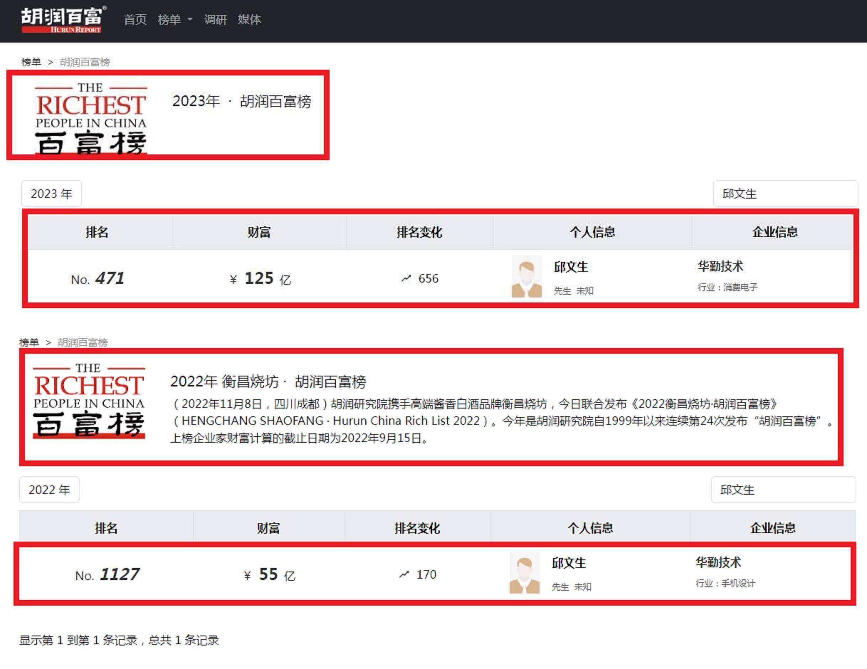Image resolution: width=867 pixels, height=669 pixels.
Task: Open the 2023 年 year selector
Action: [51, 194]
